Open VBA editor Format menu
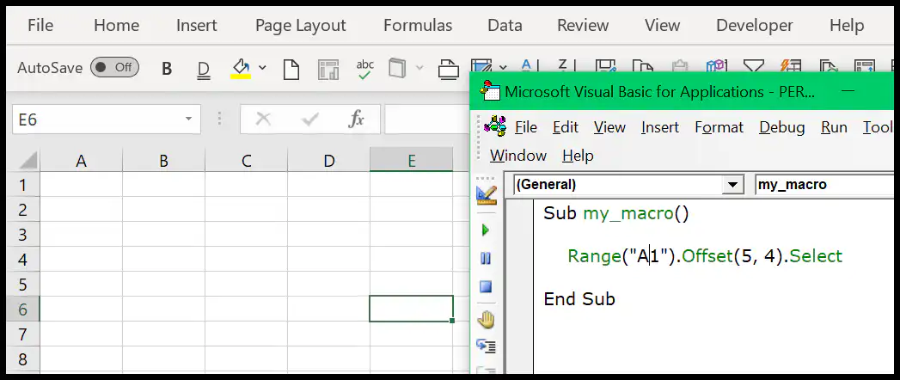 719,127
